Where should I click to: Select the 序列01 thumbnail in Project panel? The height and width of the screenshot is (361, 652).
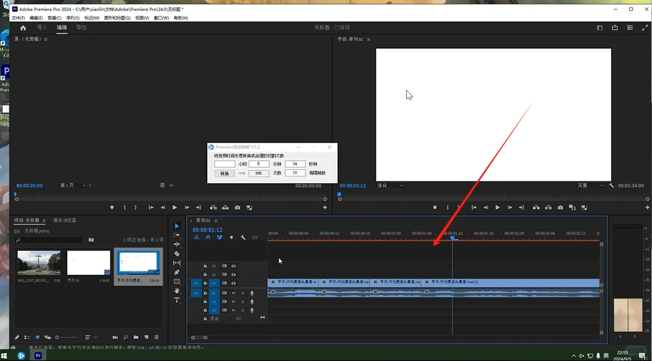coord(89,263)
